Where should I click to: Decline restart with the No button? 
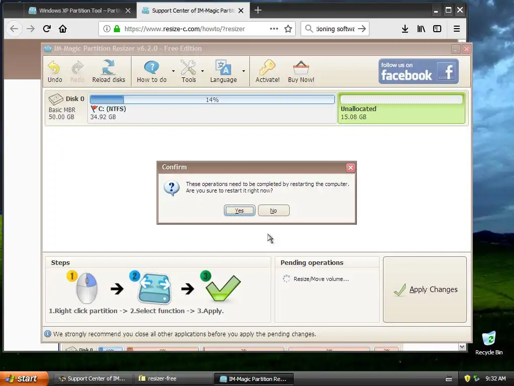274,211
